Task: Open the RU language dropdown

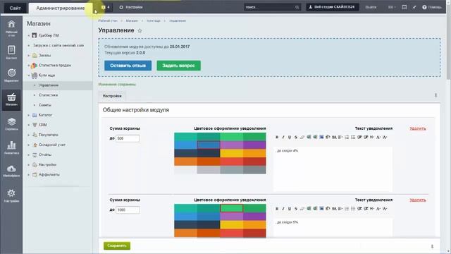Action: (x=392, y=7)
